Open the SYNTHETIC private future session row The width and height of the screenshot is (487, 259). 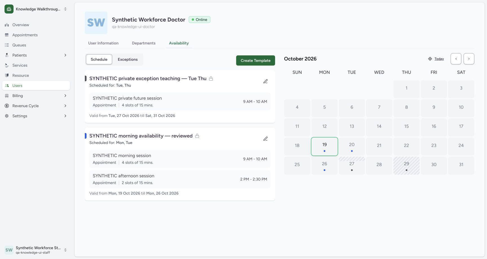[180, 102]
